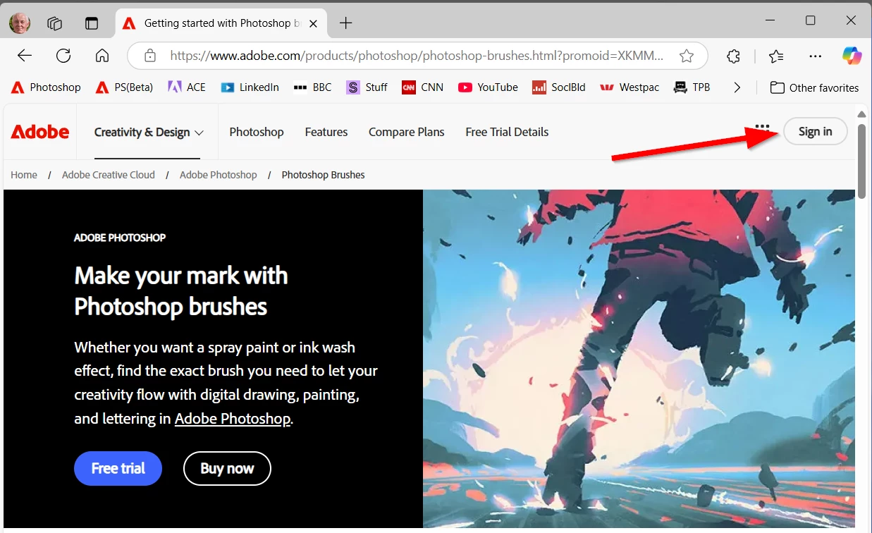872x533 pixels.
Task: Open the CNN bookmark
Action: tap(423, 87)
